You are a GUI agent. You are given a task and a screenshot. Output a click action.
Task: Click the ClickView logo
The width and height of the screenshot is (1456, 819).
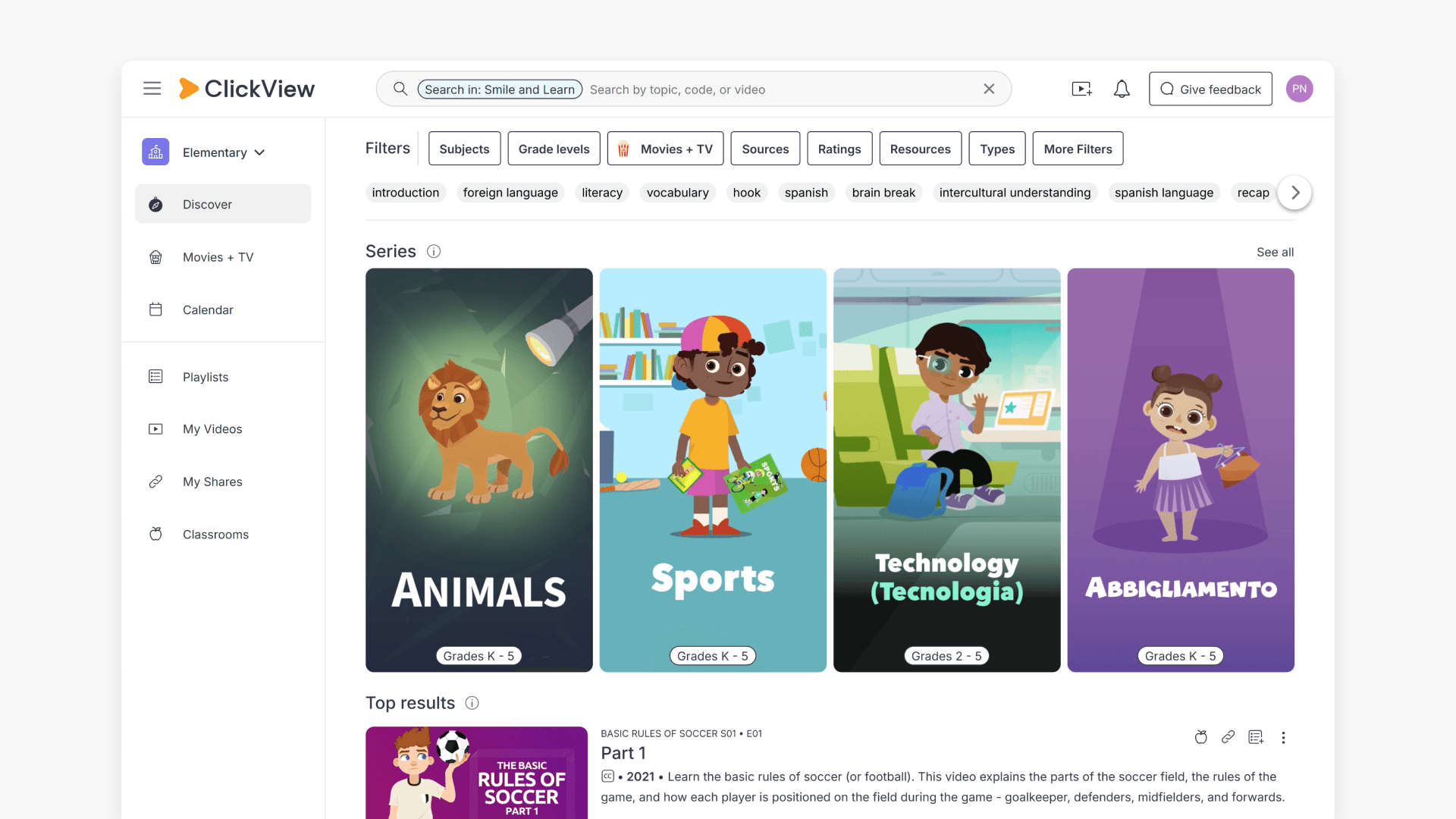(x=246, y=89)
